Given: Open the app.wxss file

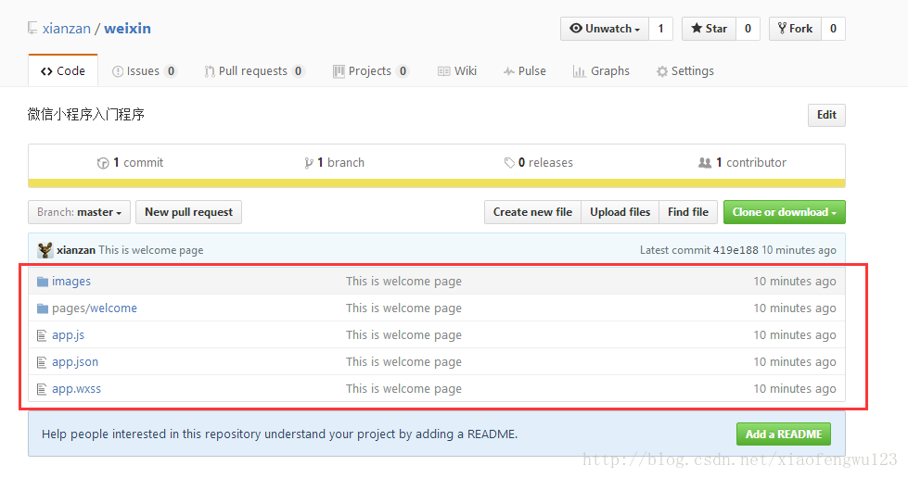Looking at the screenshot, I should point(76,389).
